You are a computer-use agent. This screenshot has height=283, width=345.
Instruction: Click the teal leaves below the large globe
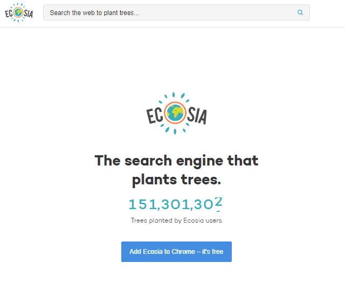click(175, 128)
